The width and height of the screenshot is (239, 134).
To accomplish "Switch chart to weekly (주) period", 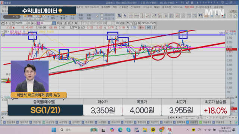I will [58, 23].
